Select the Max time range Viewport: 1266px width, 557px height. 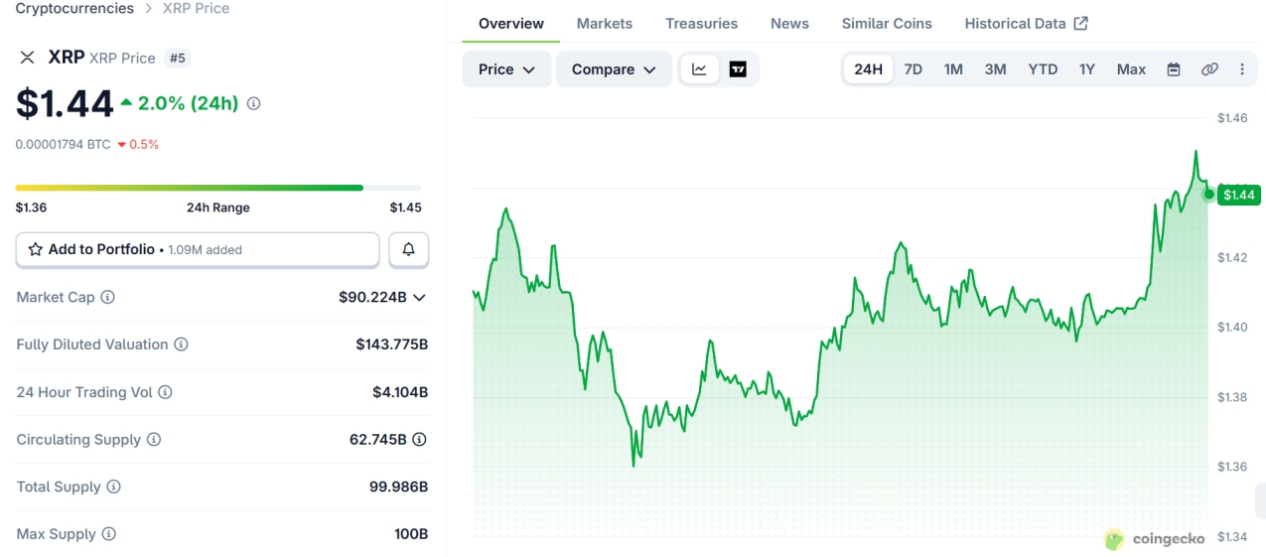(1131, 70)
